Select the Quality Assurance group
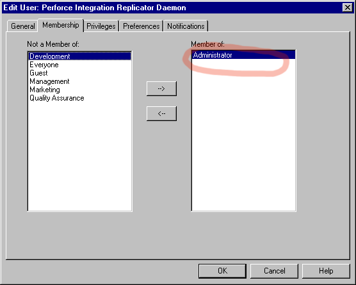This screenshot has width=356, height=285. click(79, 98)
